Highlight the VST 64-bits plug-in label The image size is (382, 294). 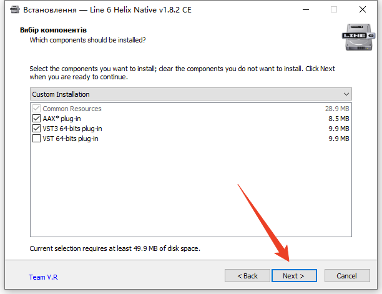click(71, 139)
